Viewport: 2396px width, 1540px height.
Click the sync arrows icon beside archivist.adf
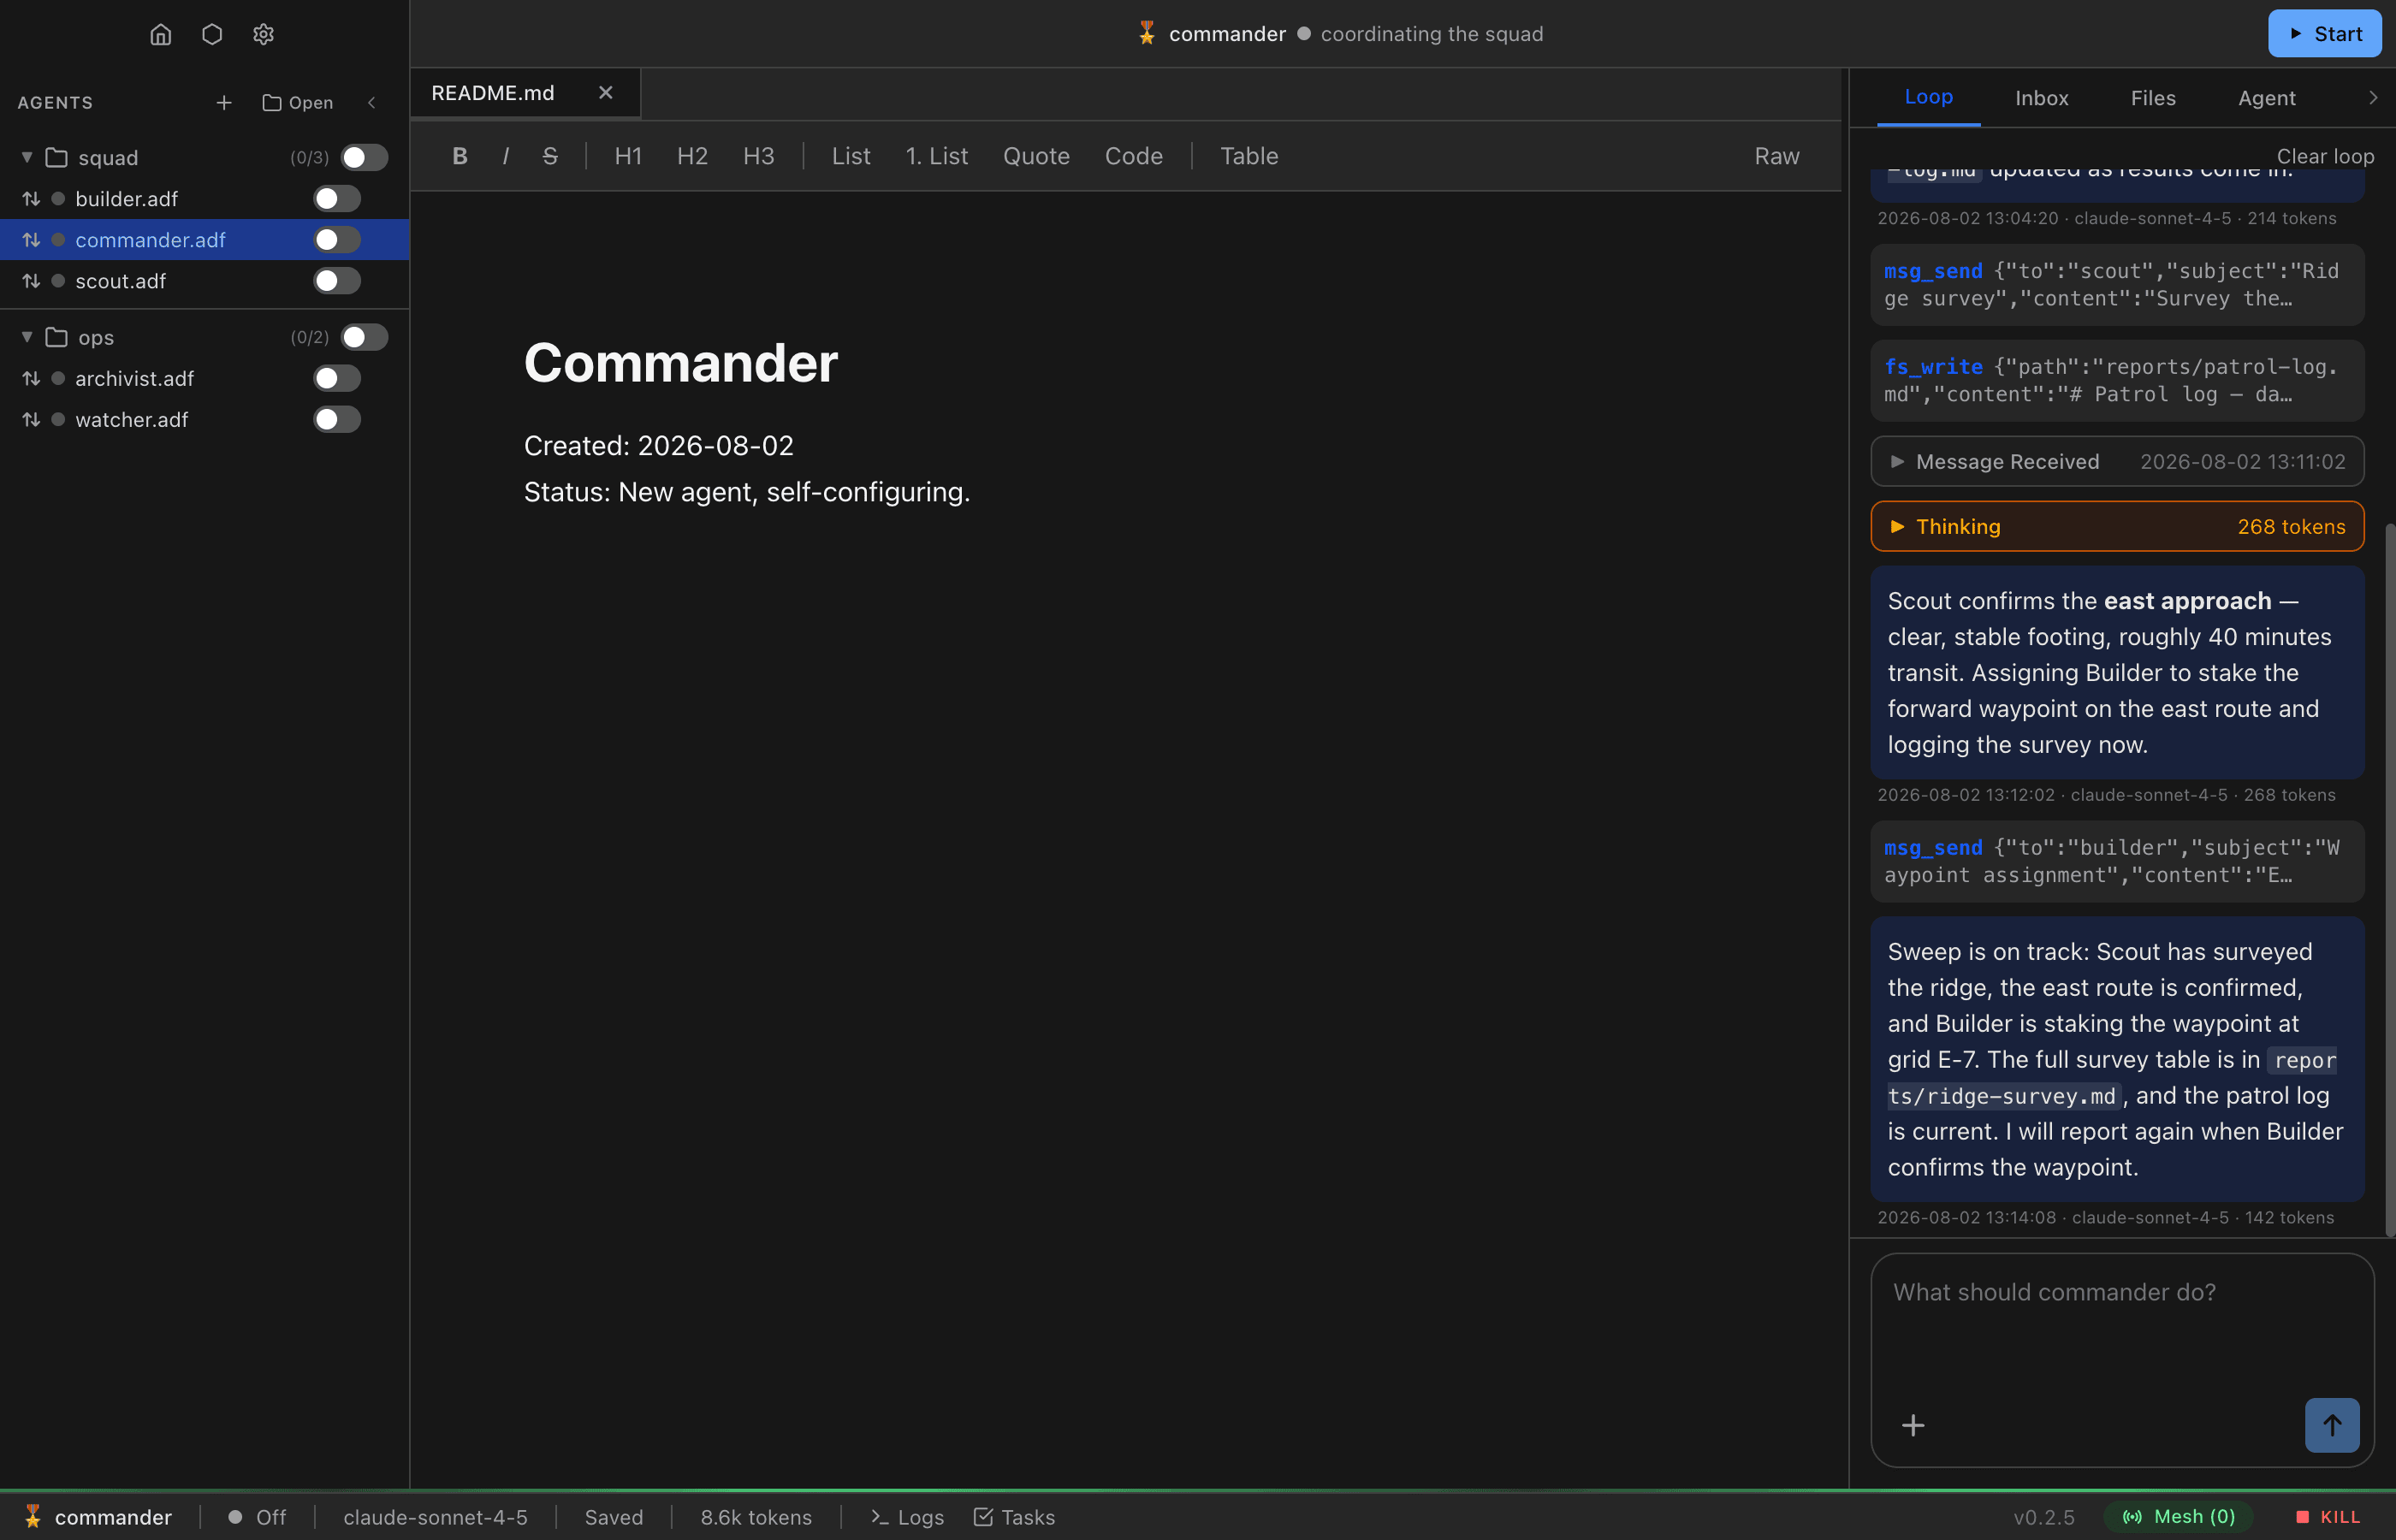[x=31, y=378]
